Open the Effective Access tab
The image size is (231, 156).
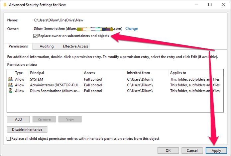coord(75,46)
